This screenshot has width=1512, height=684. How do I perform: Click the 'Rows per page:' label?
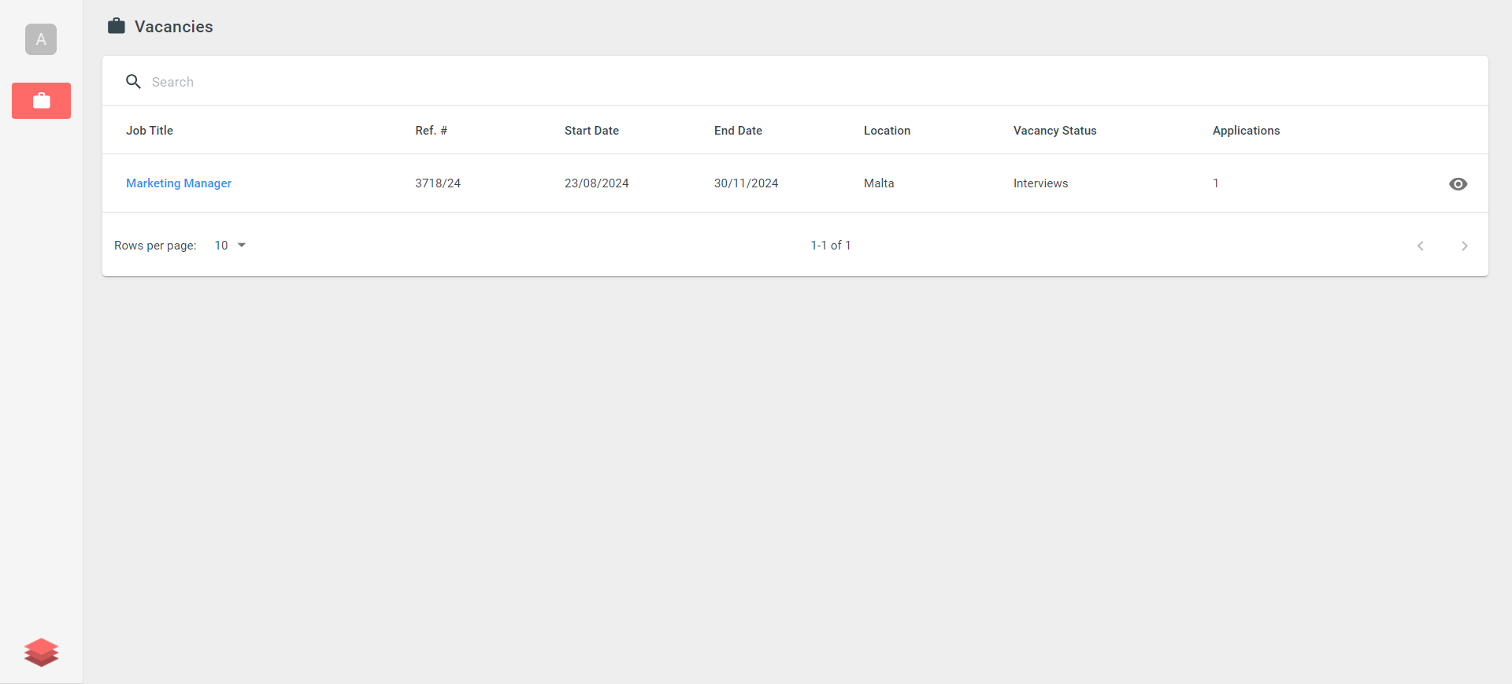point(155,246)
